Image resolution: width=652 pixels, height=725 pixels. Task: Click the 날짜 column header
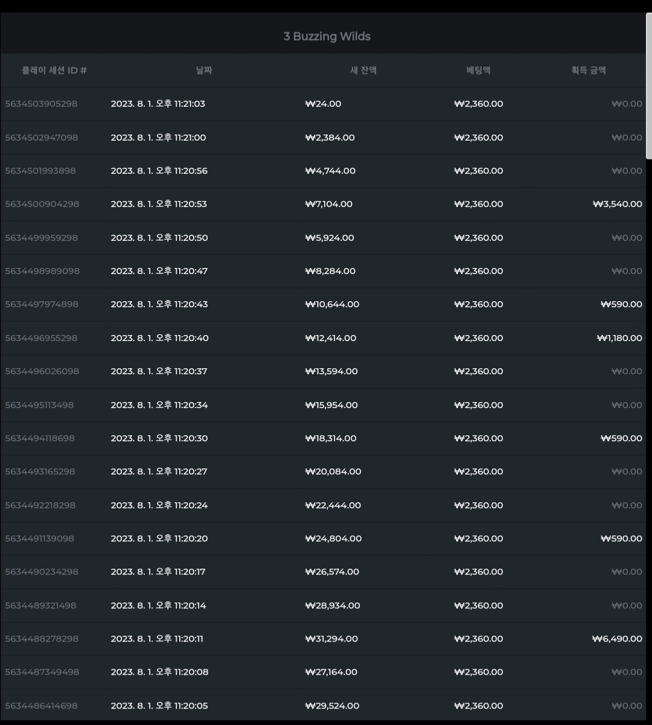[x=204, y=71]
